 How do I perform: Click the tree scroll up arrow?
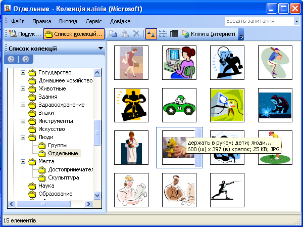coord(97,73)
